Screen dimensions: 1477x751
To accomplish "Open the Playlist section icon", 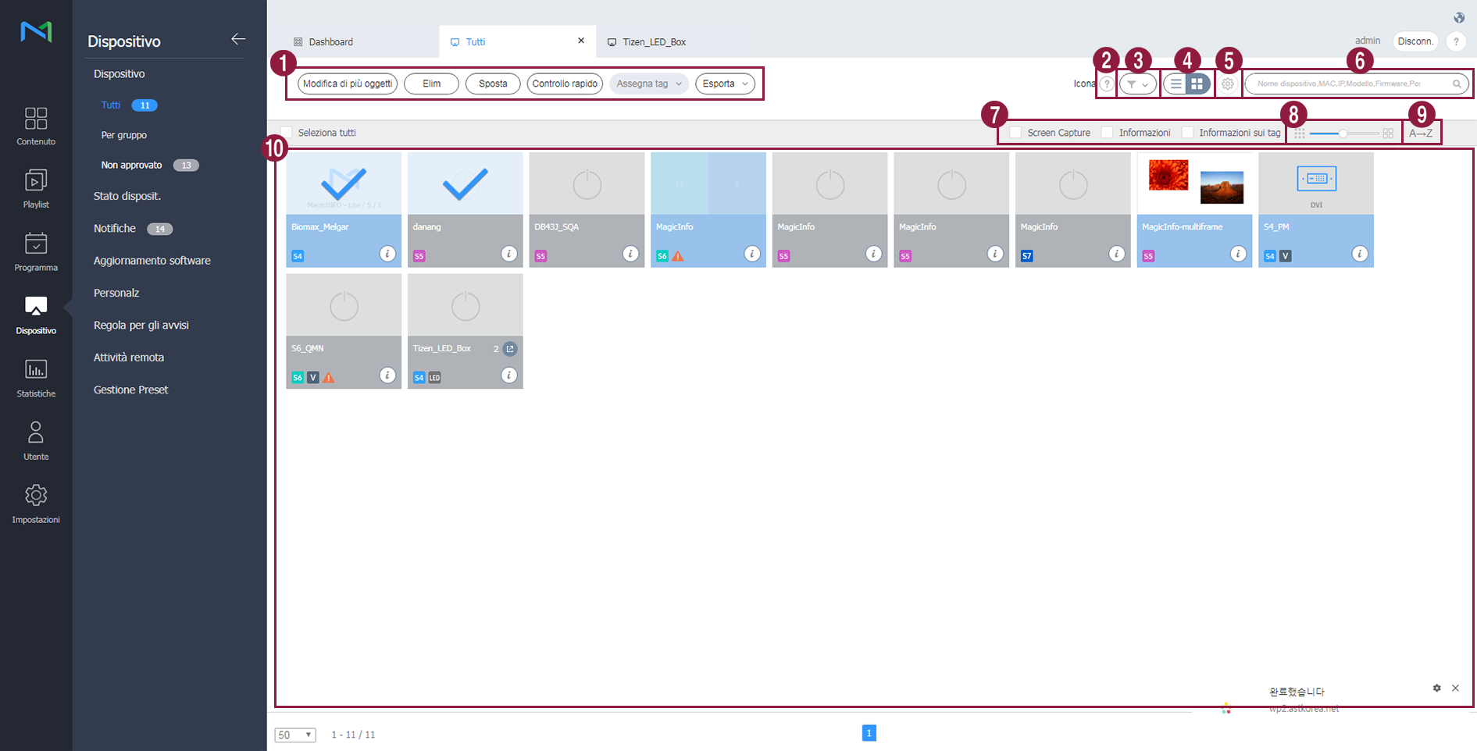I will [36, 188].
